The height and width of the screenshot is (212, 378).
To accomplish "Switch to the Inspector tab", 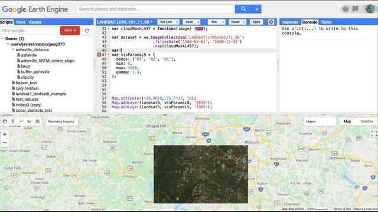I will 290,22.
